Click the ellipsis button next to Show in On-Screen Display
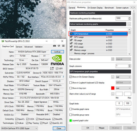Screen dimensions: 137x131 (x=113, y=77)
